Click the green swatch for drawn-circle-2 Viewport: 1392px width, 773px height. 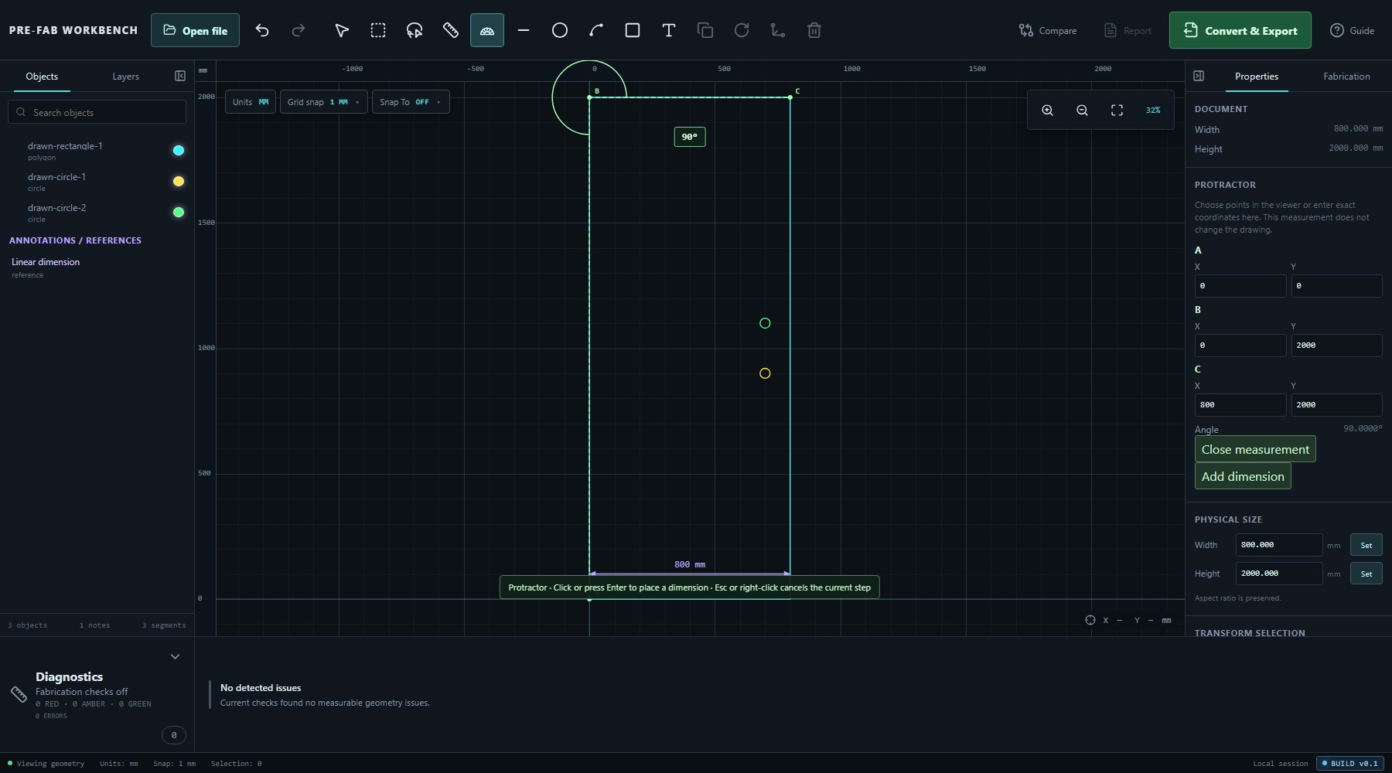(x=179, y=212)
